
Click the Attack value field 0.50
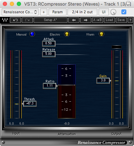click(49, 44)
